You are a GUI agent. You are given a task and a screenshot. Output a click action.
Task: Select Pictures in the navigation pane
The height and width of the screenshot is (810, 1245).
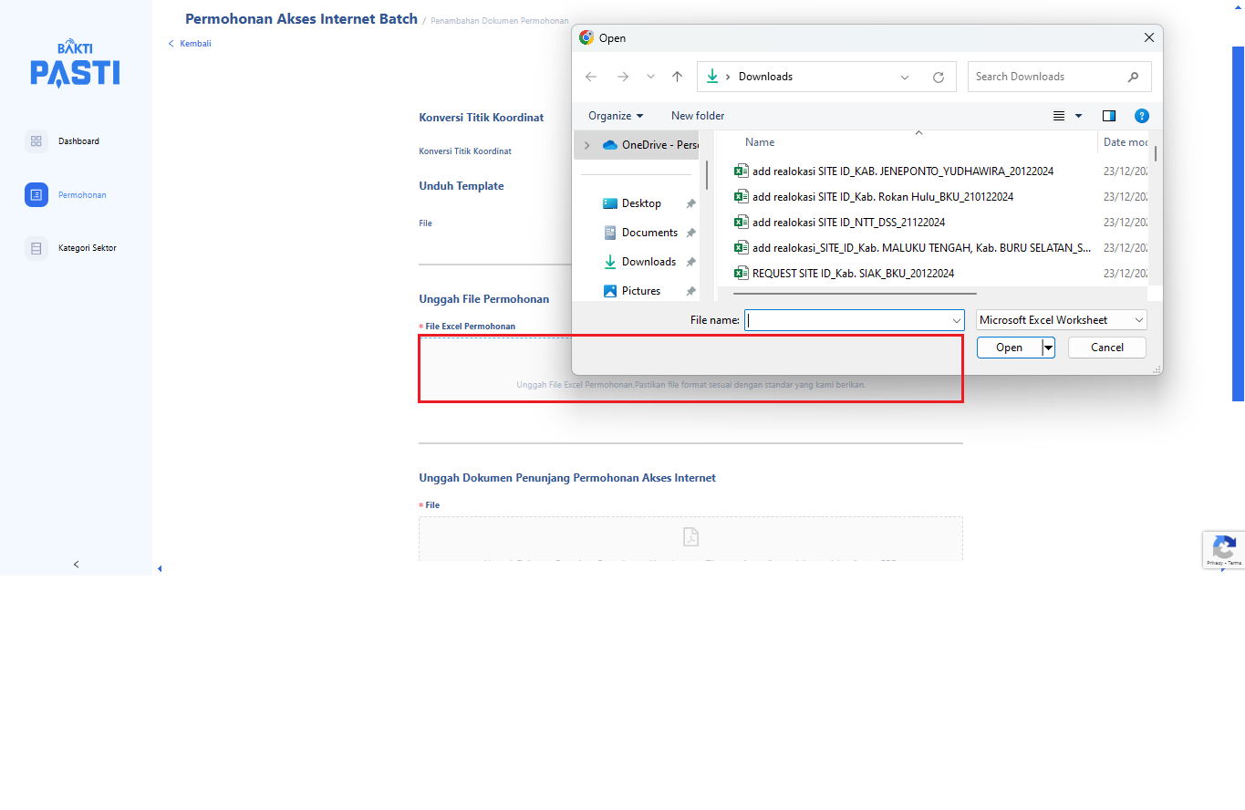(640, 291)
